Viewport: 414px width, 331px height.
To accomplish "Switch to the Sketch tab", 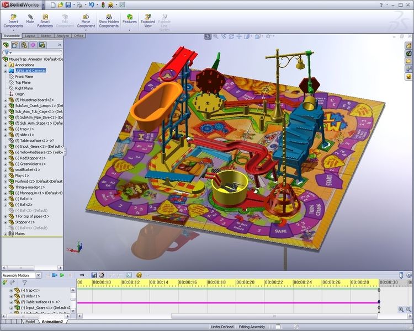I will (46, 36).
